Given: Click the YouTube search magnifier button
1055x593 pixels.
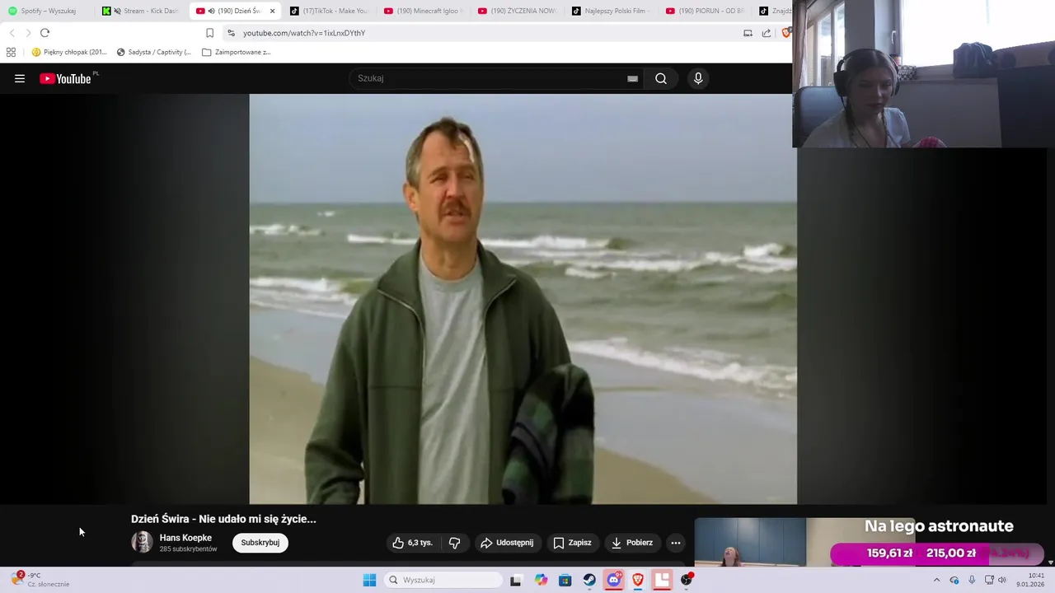Looking at the screenshot, I should pos(661,78).
